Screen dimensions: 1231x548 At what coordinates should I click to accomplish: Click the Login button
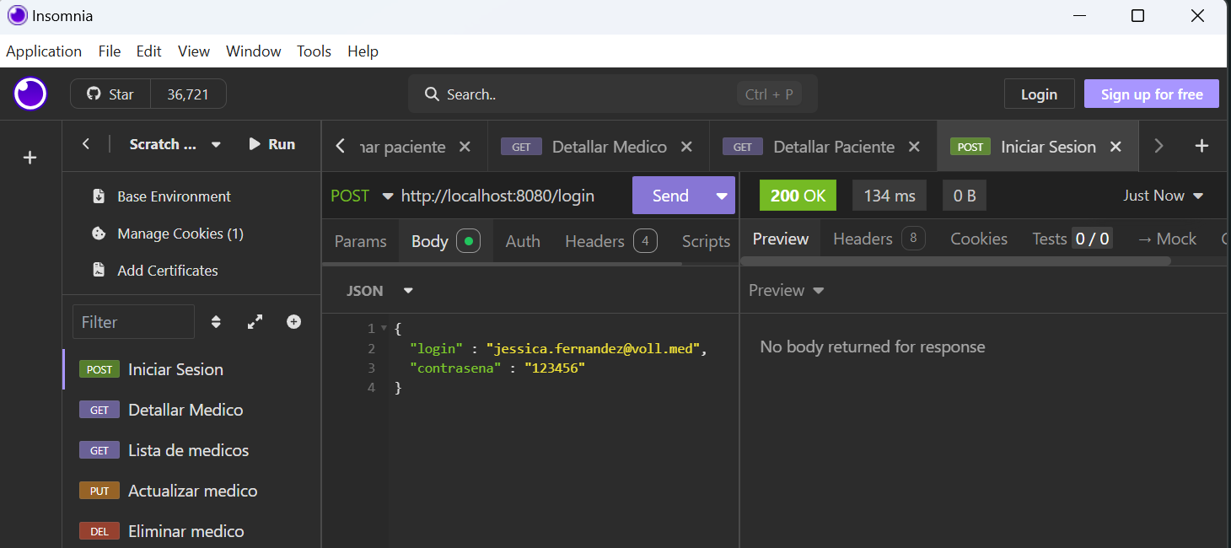1039,94
